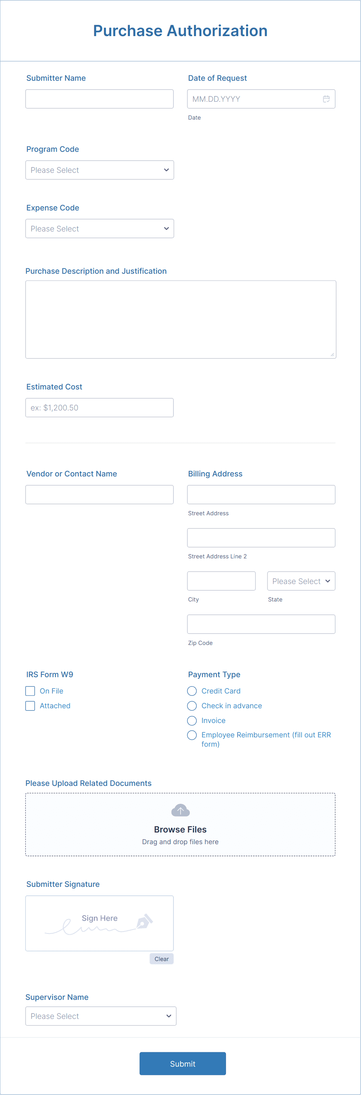Click the cloud upload icon
361x1095 pixels.
pos(180,810)
